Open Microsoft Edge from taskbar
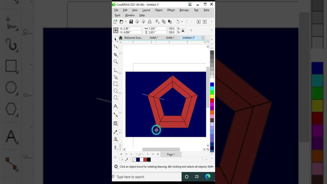327x184 pixels. point(208,177)
